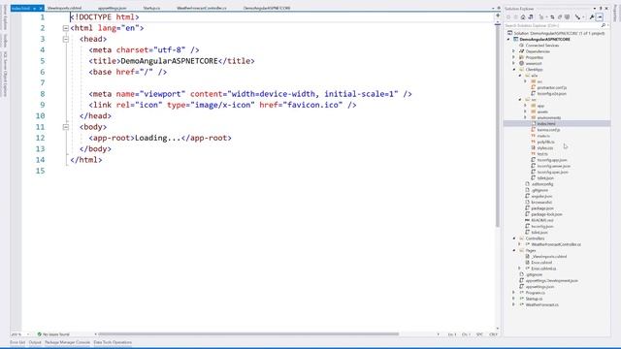Switch to the DemoAngularASPNETCORE tab
Screen dimensions: 621x349
pyautogui.click(x=267, y=8)
